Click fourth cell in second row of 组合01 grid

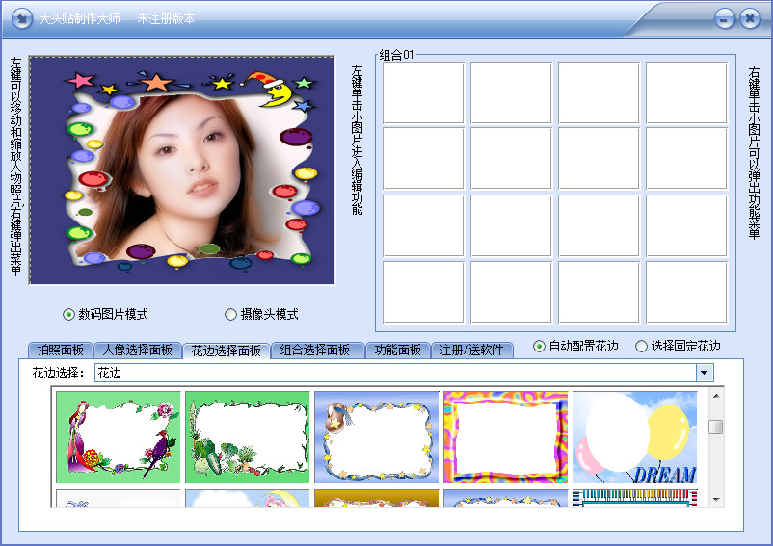[x=686, y=158]
